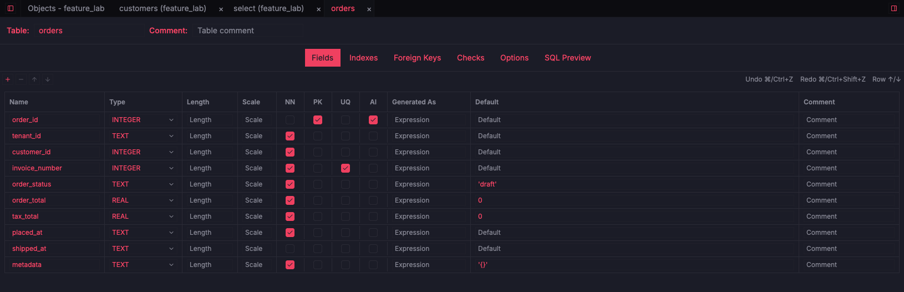Click Expression cell for tax_total
The width and height of the screenshot is (904, 292).
coord(429,217)
